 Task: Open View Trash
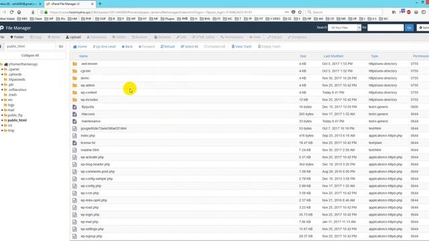click(241, 47)
